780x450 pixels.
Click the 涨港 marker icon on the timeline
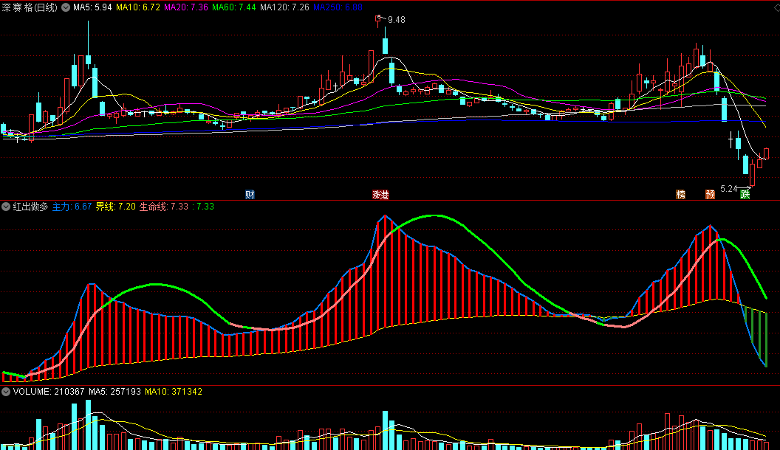(380, 195)
